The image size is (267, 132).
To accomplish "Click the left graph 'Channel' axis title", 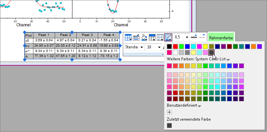I will click(23, 25).
